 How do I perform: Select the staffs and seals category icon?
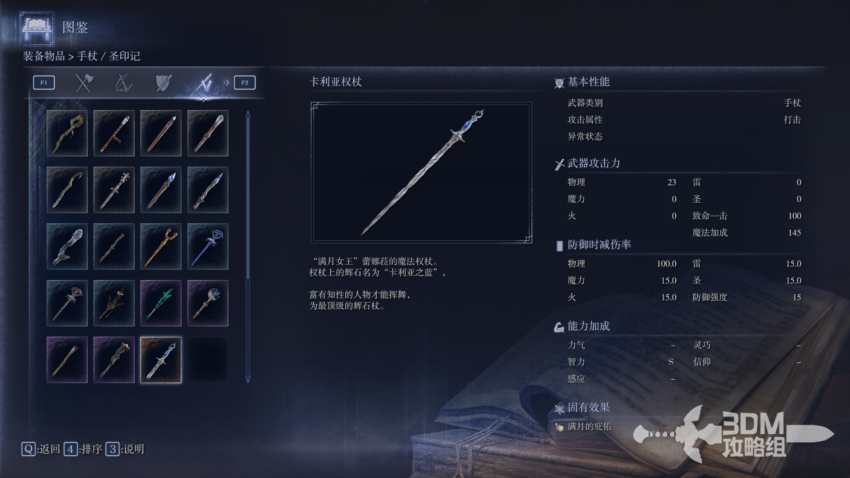pos(204,83)
